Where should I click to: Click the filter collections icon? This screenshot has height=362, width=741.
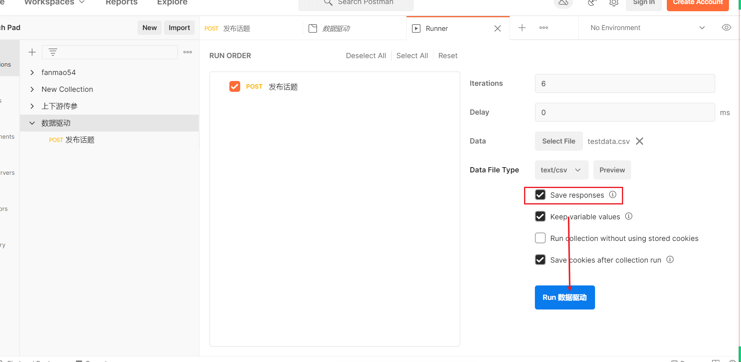coord(53,52)
